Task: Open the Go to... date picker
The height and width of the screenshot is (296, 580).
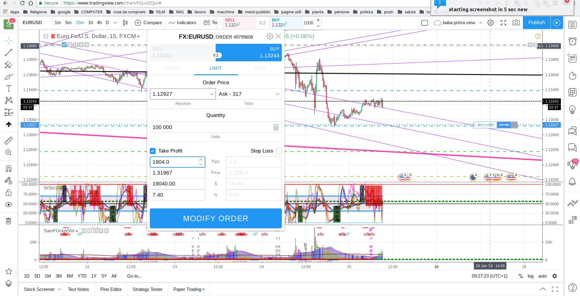Action: pos(134,276)
